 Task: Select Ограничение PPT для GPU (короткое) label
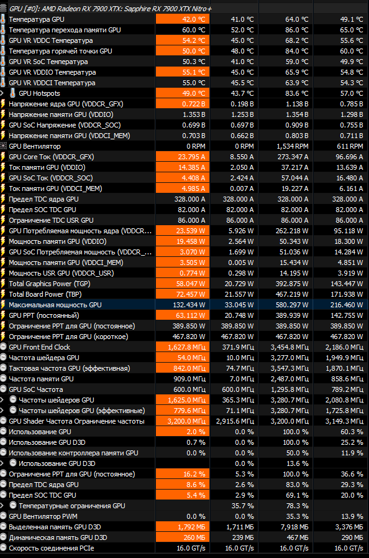click(68, 337)
